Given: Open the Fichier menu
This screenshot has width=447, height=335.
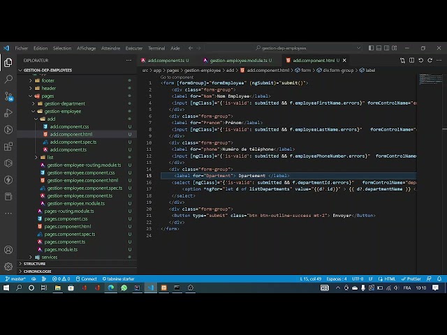Looking at the screenshot, I should tap(22, 48).
